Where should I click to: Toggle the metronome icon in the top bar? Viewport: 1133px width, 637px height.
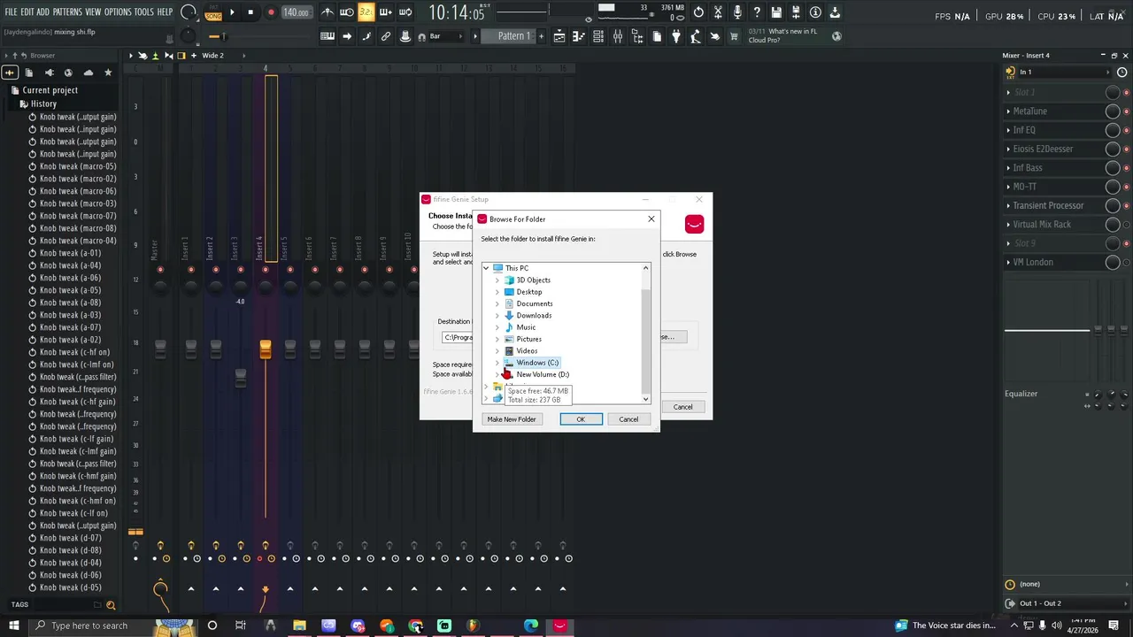[328, 12]
